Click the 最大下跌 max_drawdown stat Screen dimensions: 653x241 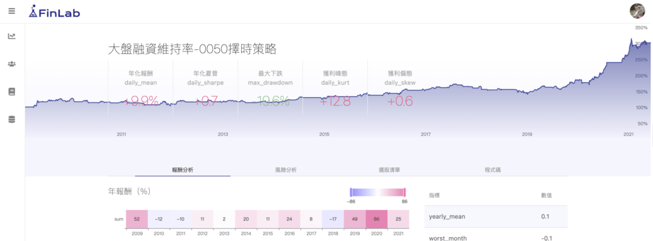(x=270, y=87)
